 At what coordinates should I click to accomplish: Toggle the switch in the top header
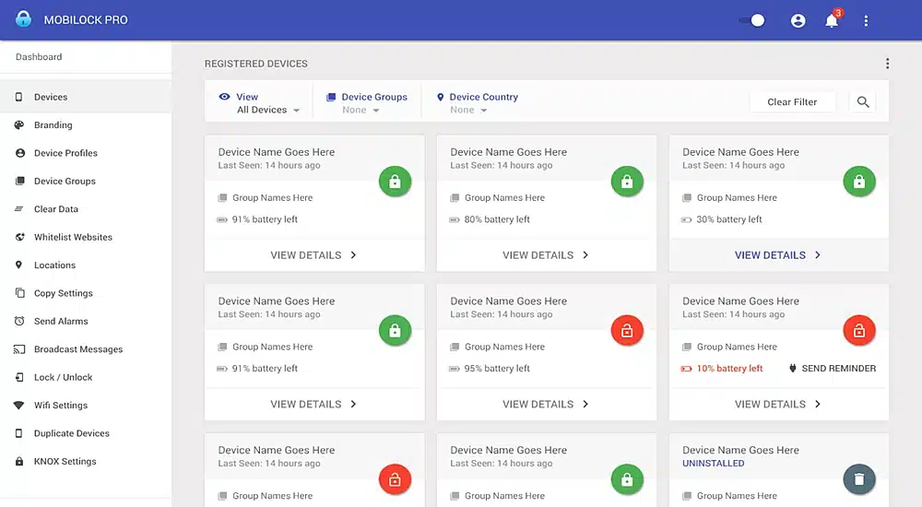[x=752, y=20]
